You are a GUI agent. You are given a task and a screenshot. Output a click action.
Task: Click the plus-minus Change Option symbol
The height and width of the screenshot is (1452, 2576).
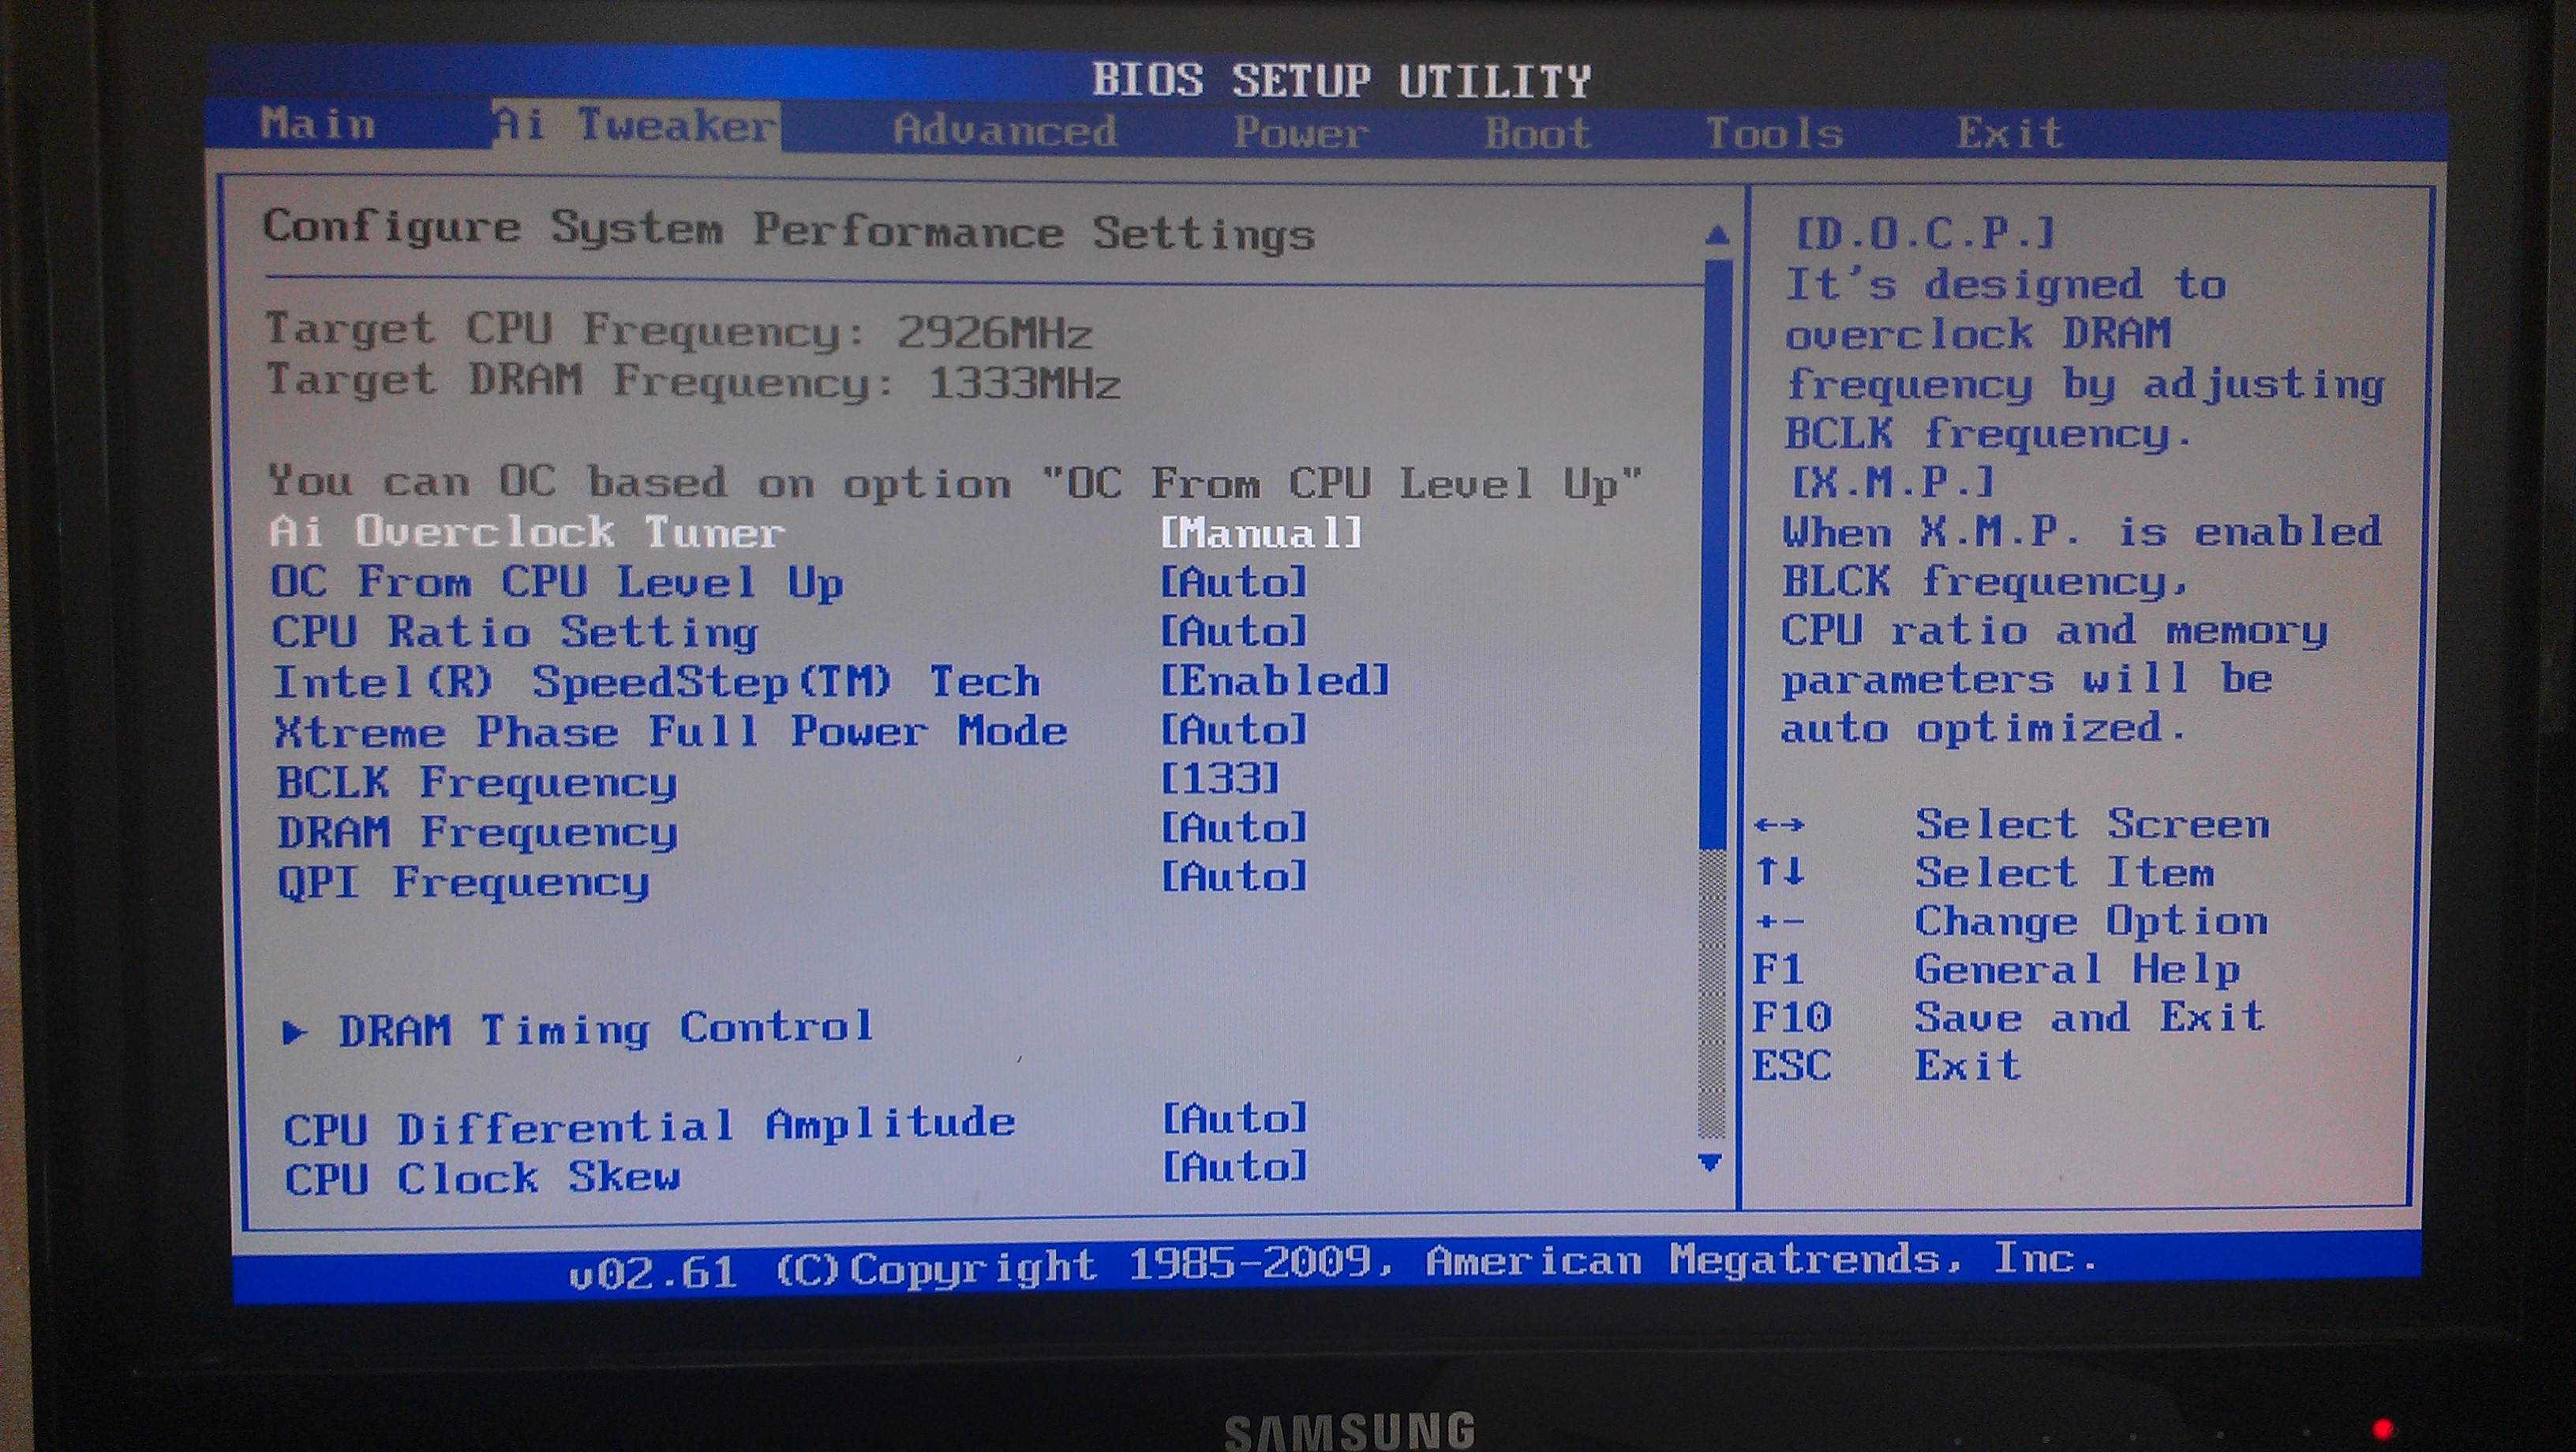tap(1779, 921)
